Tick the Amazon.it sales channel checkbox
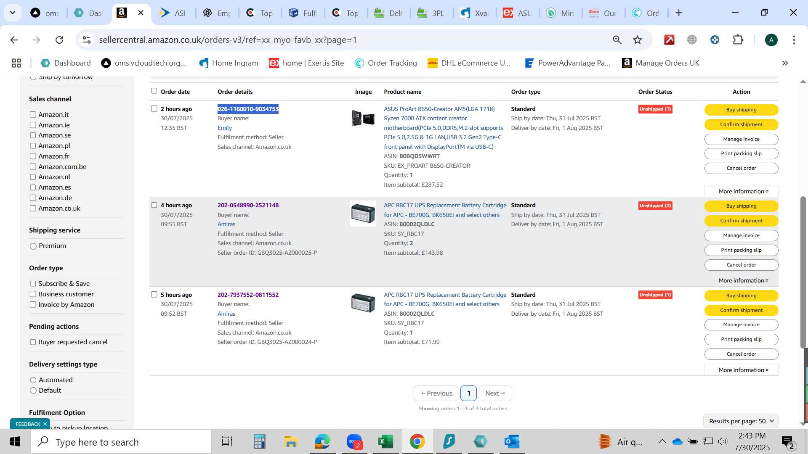808x454 pixels. point(33,114)
